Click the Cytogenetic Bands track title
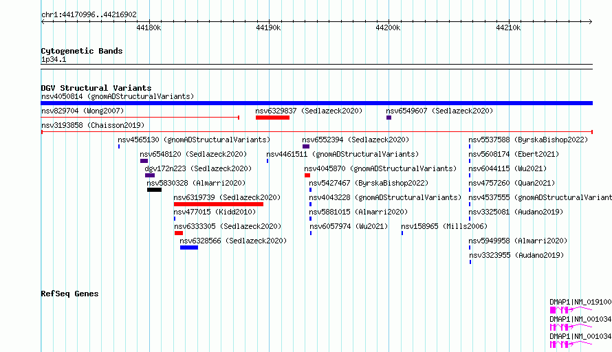Viewport: 612px width, 352px height. coord(82,51)
